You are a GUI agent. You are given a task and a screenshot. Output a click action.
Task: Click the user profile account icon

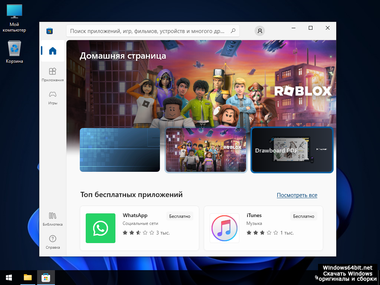(260, 31)
